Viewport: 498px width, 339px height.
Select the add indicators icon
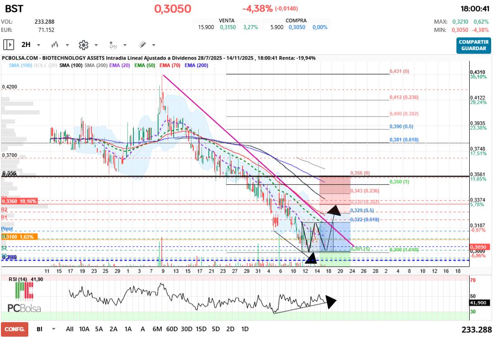[113, 45]
